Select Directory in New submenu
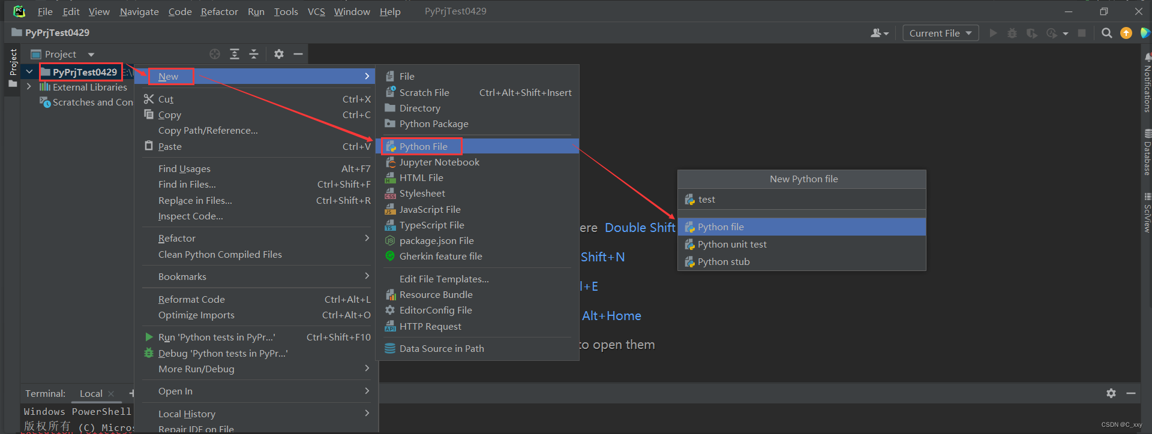 click(478, 108)
